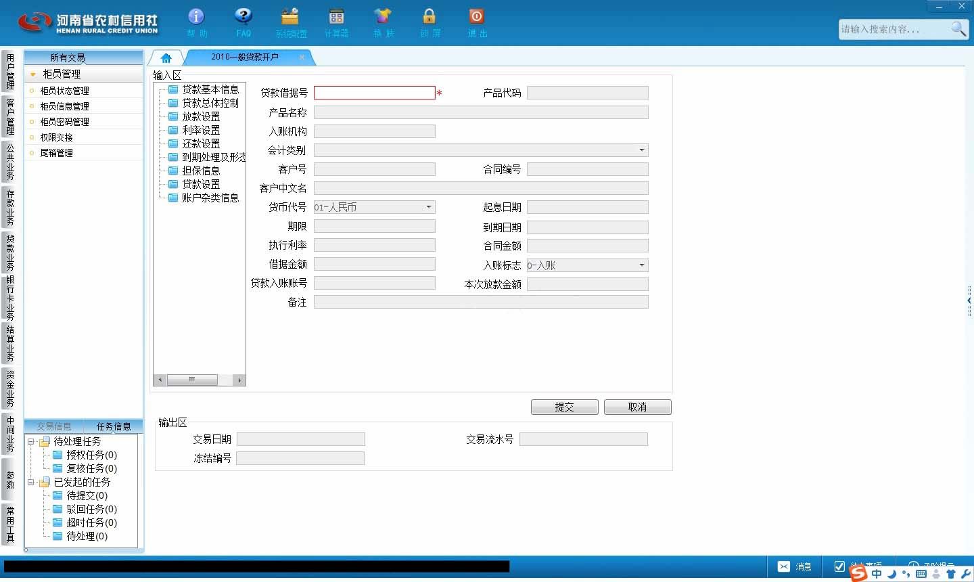Click the 取消 cancel button
This screenshot has height=582, width=974.
637,407
